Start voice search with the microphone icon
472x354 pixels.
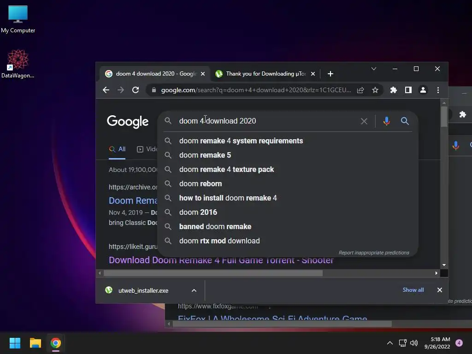(387, 121)
